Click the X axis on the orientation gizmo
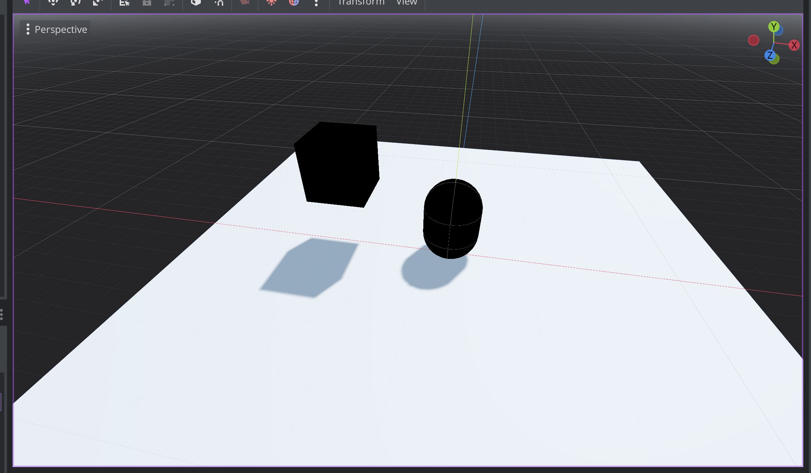The width and height of the screenshot is (811, 473). click(x=795, y=45)
